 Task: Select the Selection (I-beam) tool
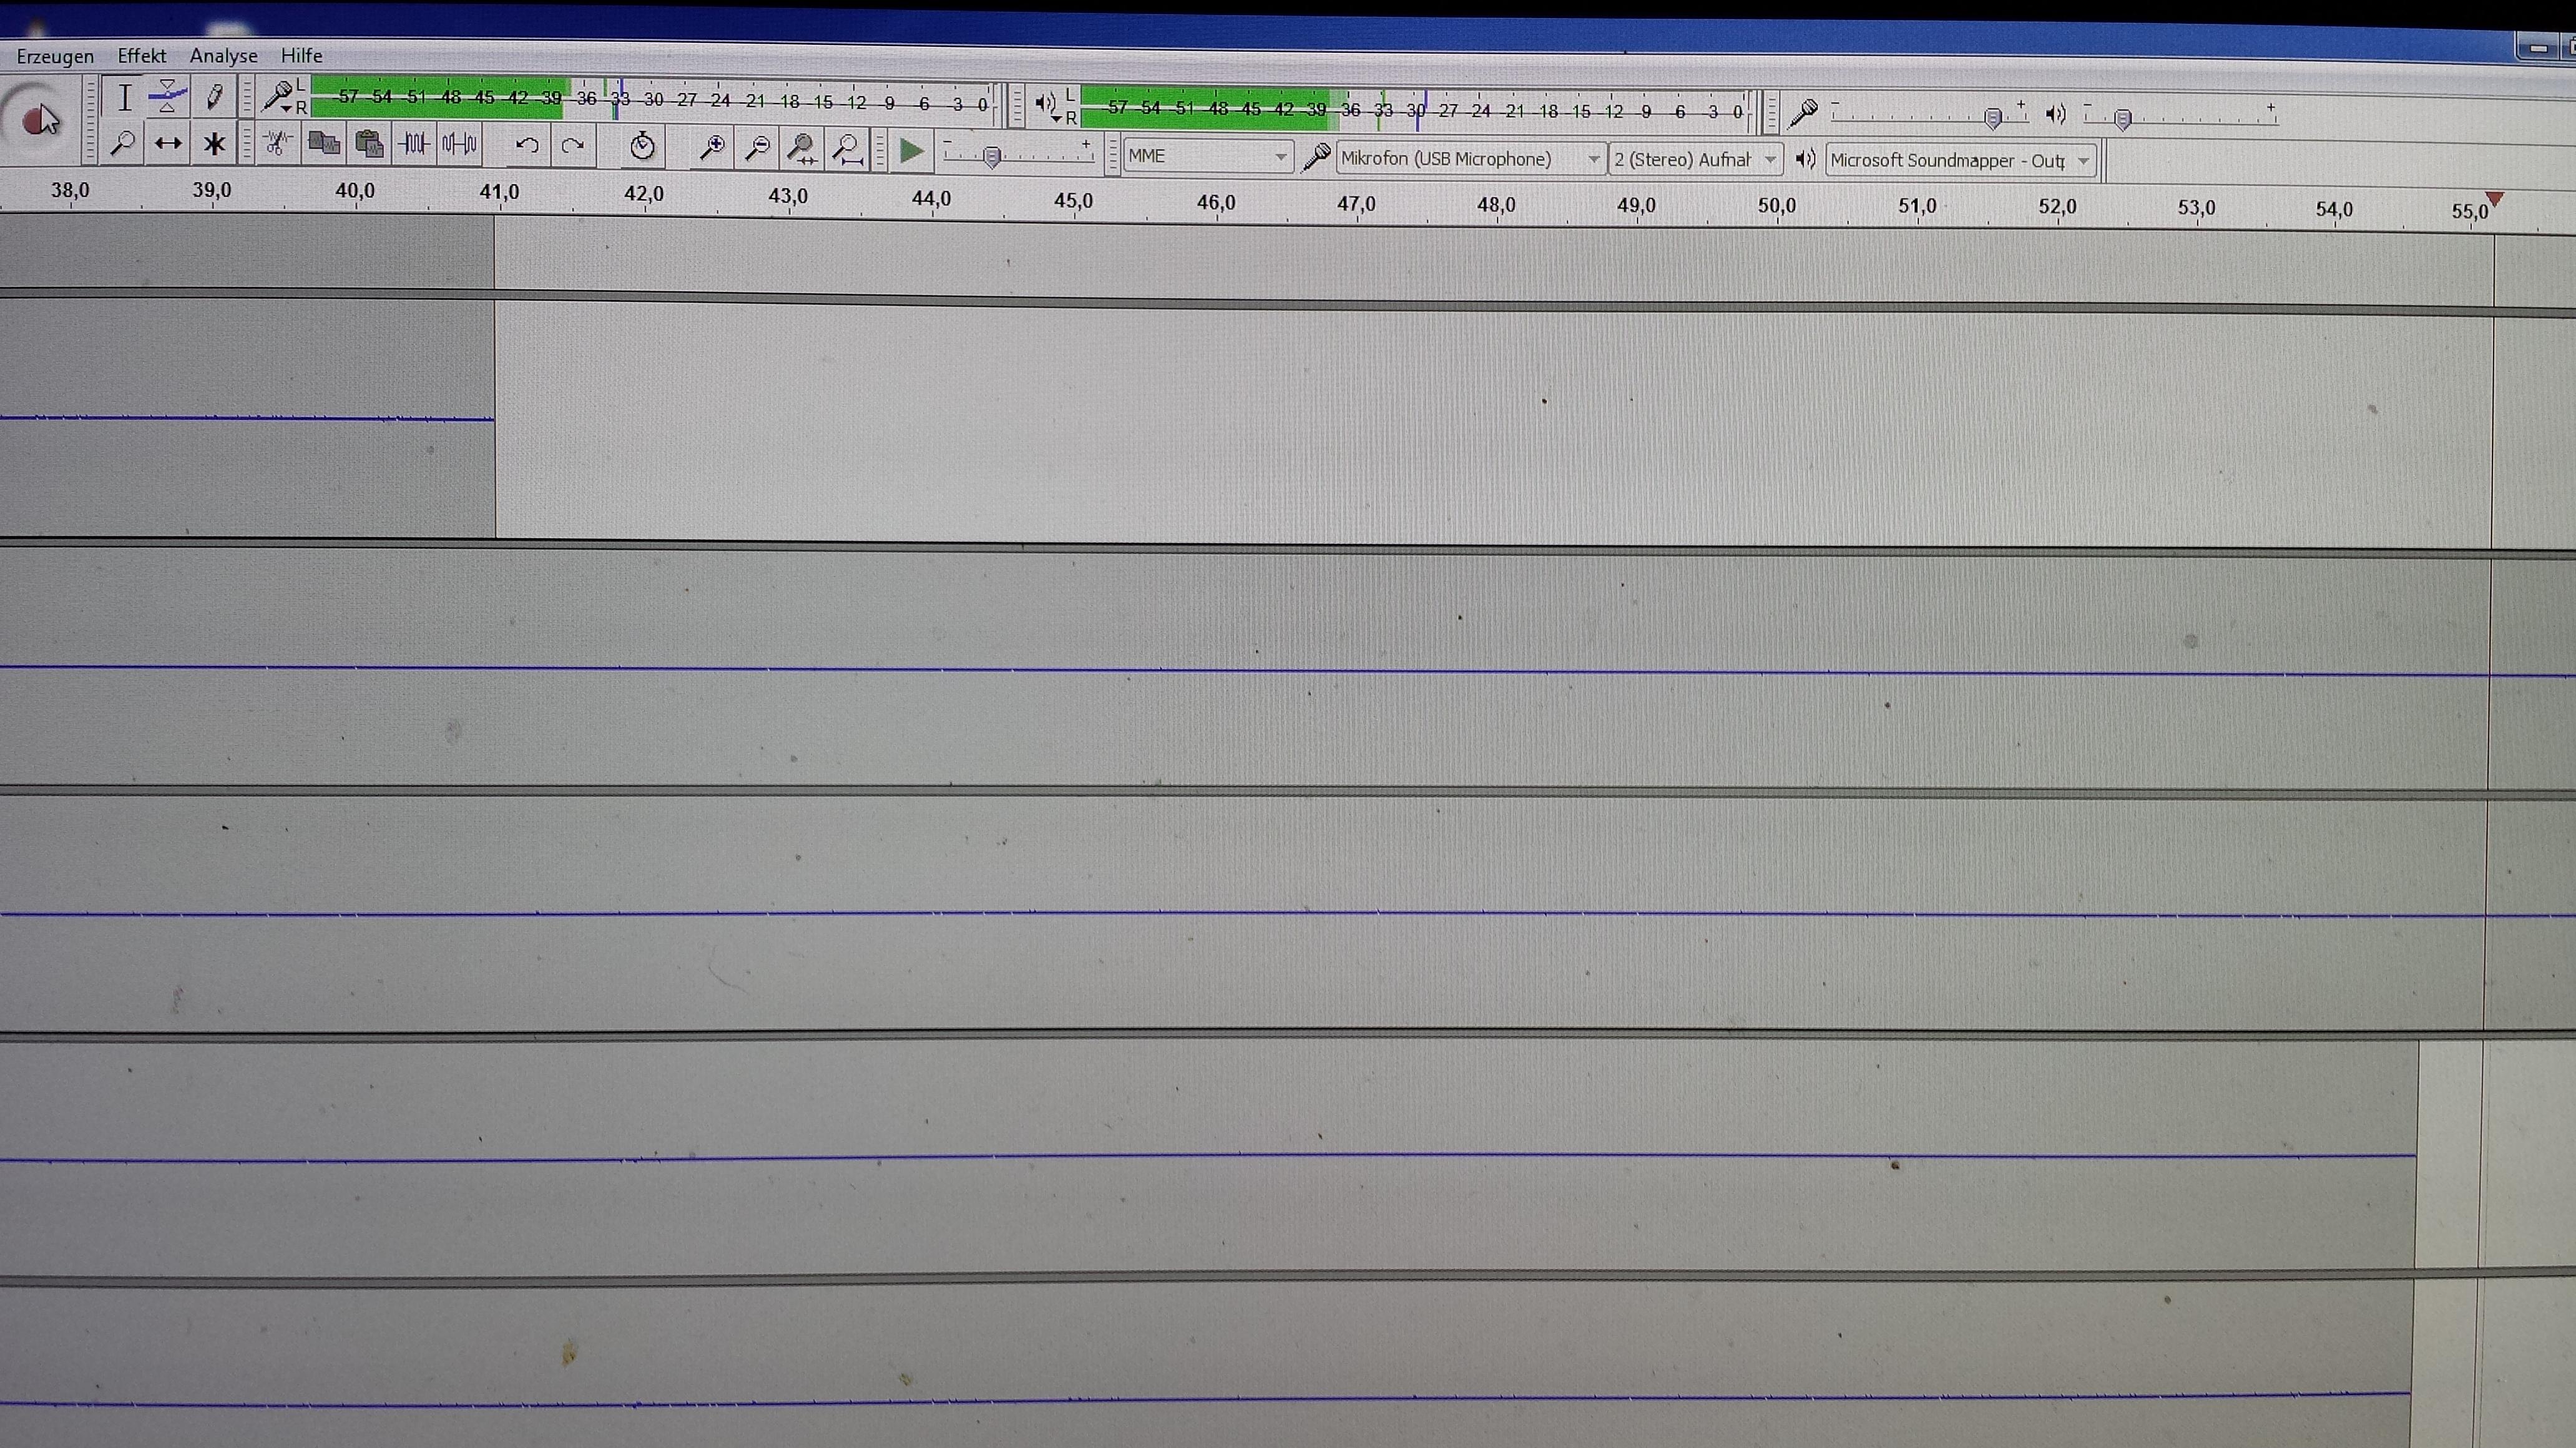[124, 98]
